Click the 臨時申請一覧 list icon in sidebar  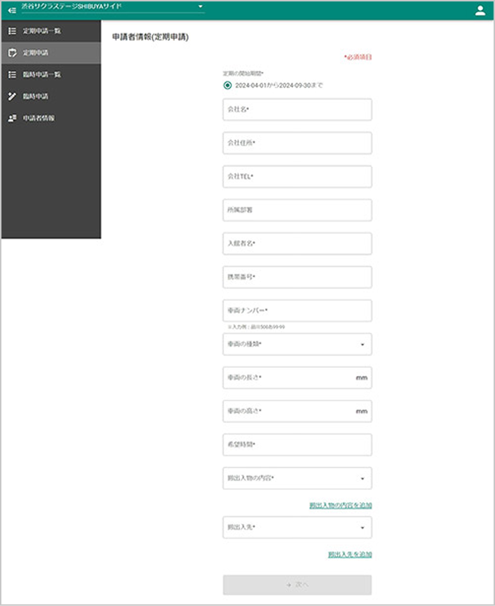click(12, 75)
